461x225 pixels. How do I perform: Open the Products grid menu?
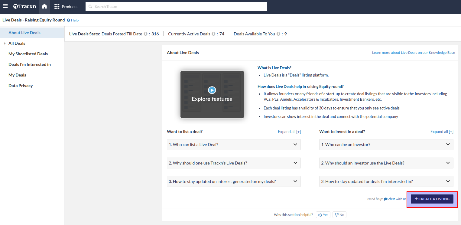pos(66,7)
